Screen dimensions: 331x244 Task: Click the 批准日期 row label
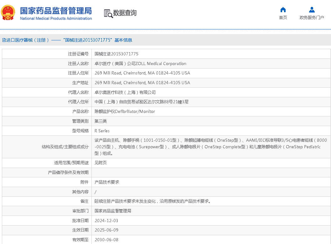(80, 221)
